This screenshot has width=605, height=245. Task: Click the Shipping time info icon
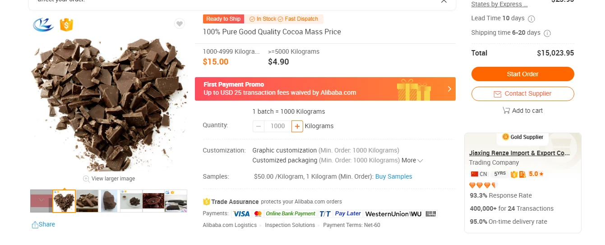(x=547, y=33)
